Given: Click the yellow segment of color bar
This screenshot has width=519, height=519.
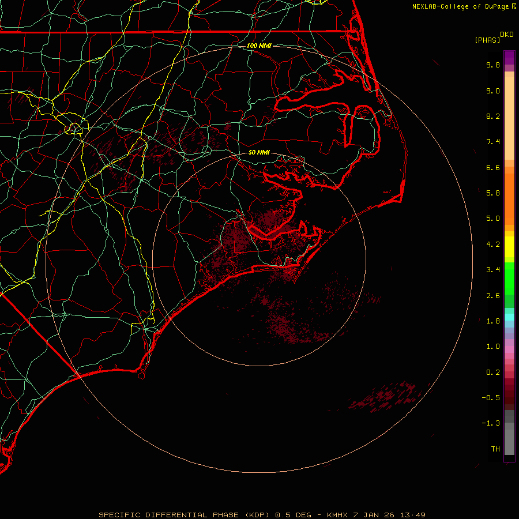Looking at the screenshot, I should [x=509, y=247].
